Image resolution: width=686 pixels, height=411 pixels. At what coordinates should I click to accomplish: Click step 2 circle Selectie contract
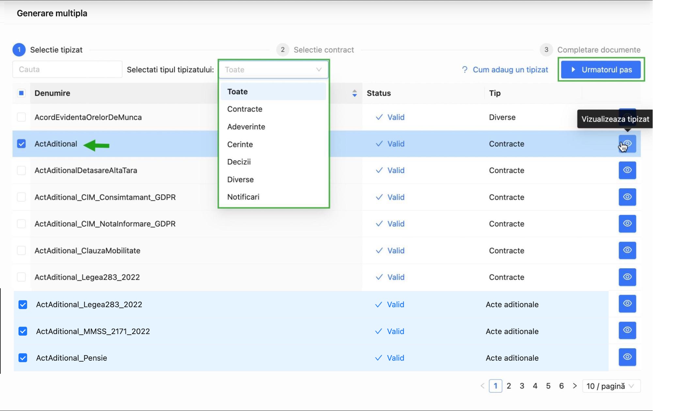click(x=283, y=50)
